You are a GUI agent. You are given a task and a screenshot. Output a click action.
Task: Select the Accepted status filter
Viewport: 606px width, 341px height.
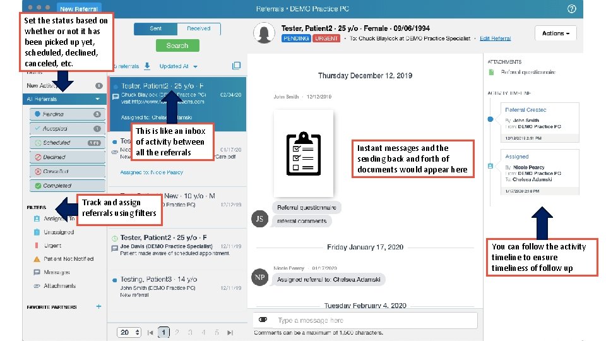coord(68,128)
